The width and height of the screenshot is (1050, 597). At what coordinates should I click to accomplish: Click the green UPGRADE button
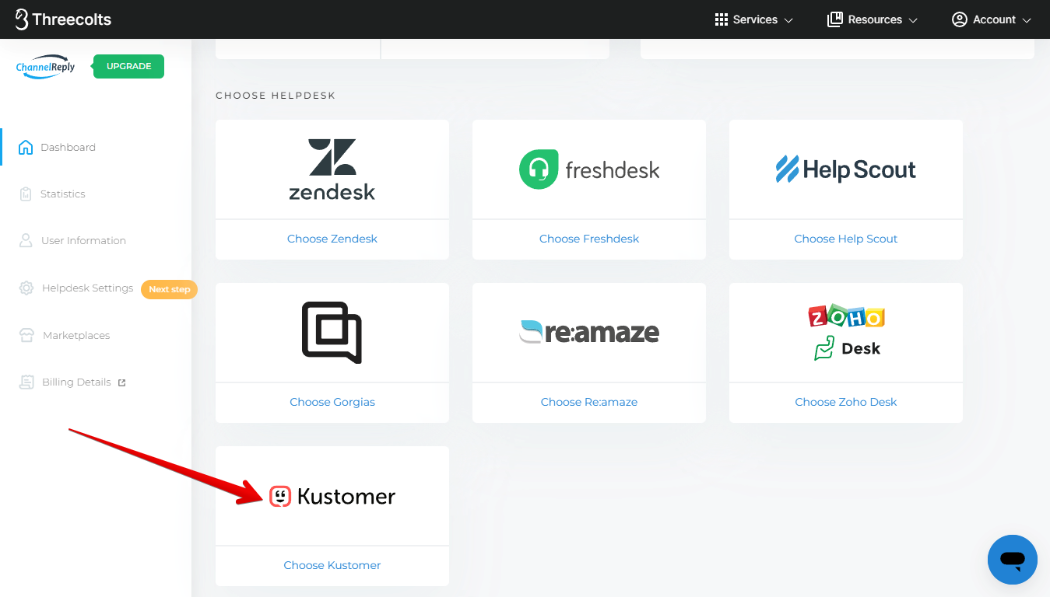(x=128, y=67)
